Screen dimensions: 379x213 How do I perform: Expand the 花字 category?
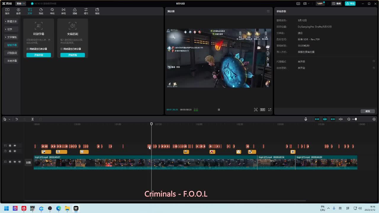pos(11,29)
